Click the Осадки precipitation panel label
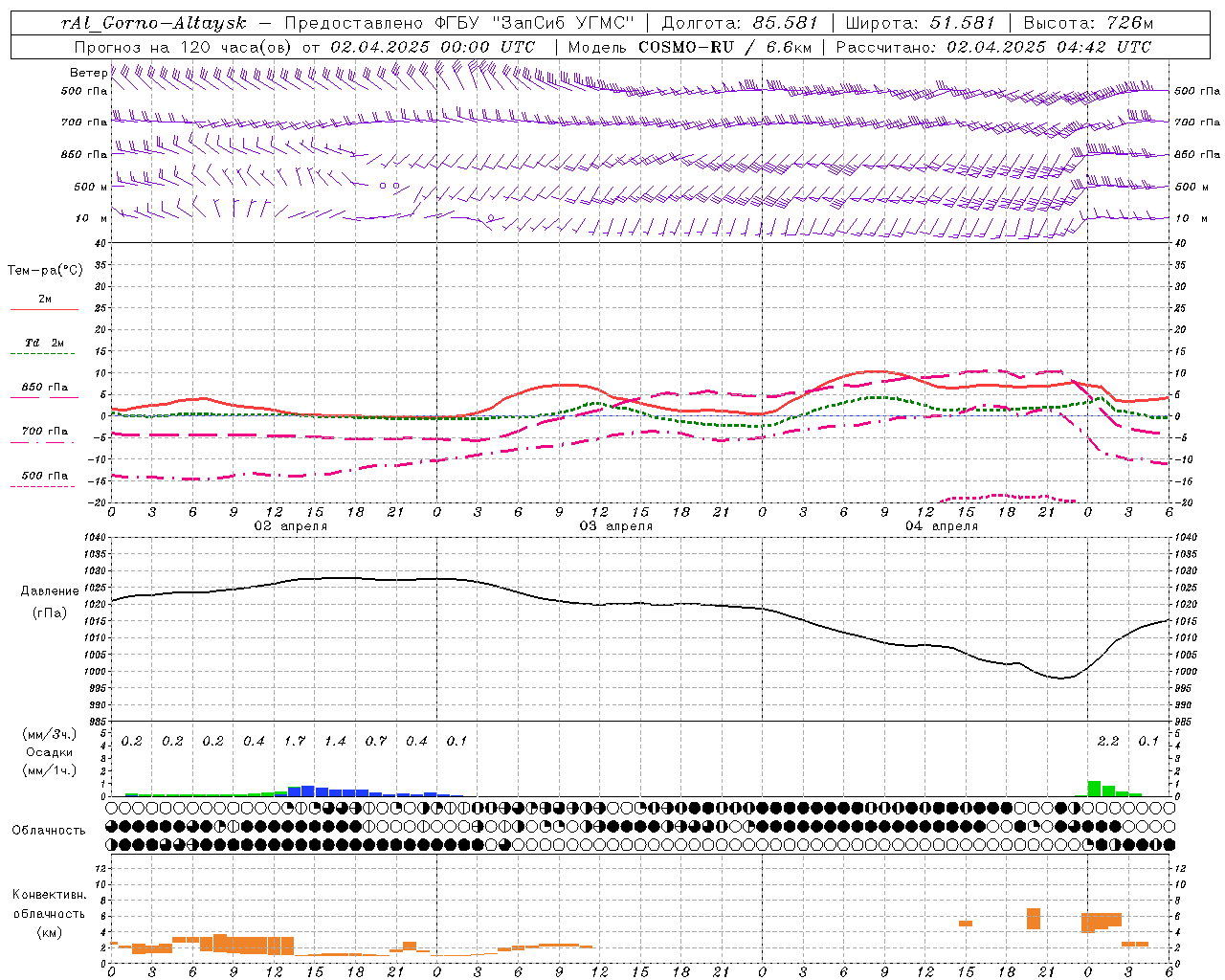The image size is (1225, 980). click(50, 752)
